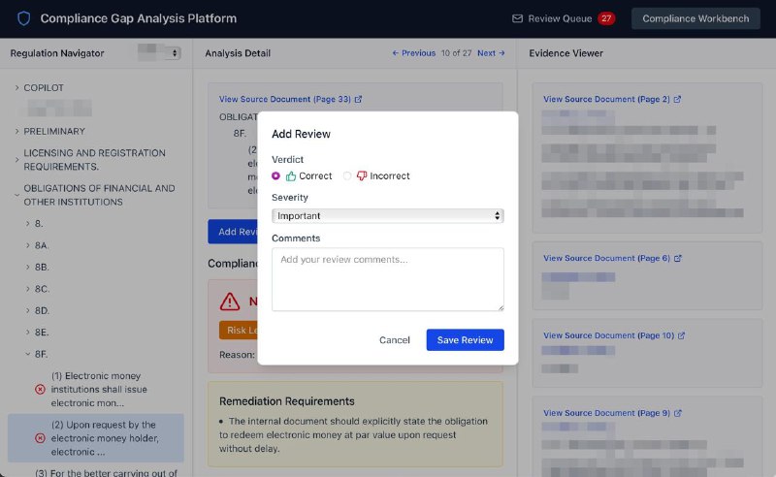This screenshot has height=477, width=776.
Task: Click the Analysis Detail panel heading
Action: coord(238,53)
